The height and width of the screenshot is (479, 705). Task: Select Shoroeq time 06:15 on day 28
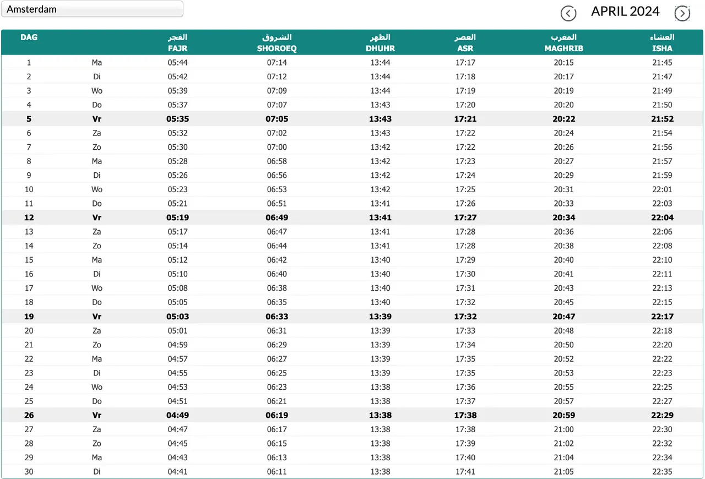(x=277, y=444)
